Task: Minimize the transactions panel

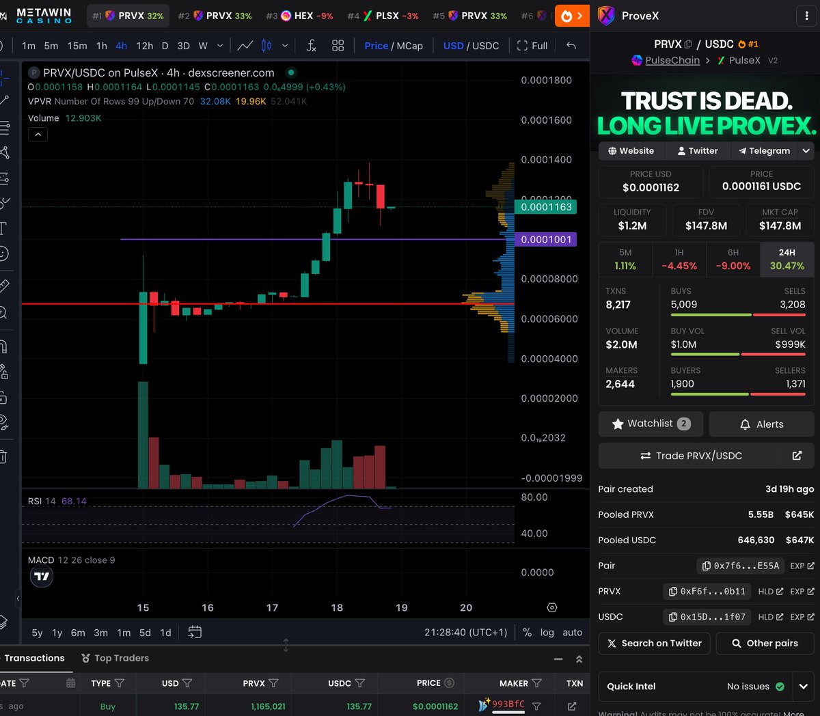Action: (558, 659)
